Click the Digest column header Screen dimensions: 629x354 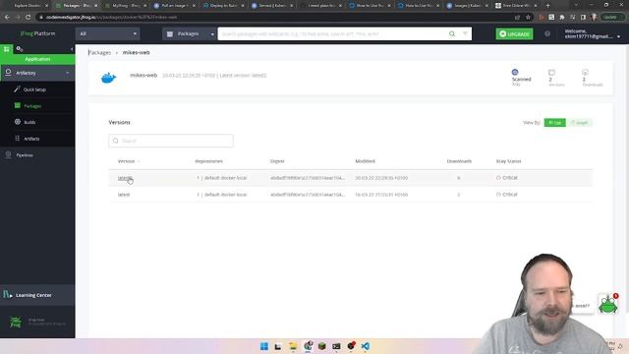pos(277,161)
